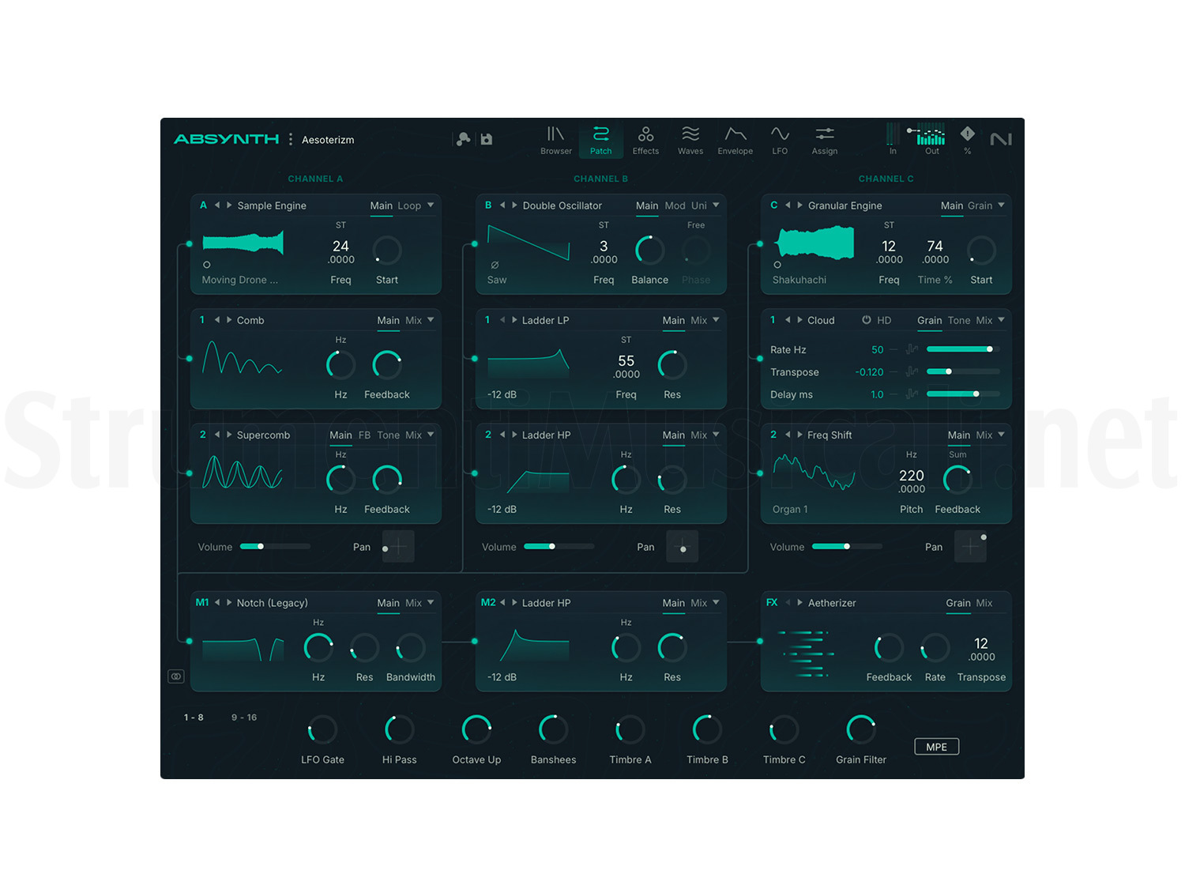Screen dimensions: 1185x889
Task: Click the Aesoterizm preset name
Action: [328, 140]
